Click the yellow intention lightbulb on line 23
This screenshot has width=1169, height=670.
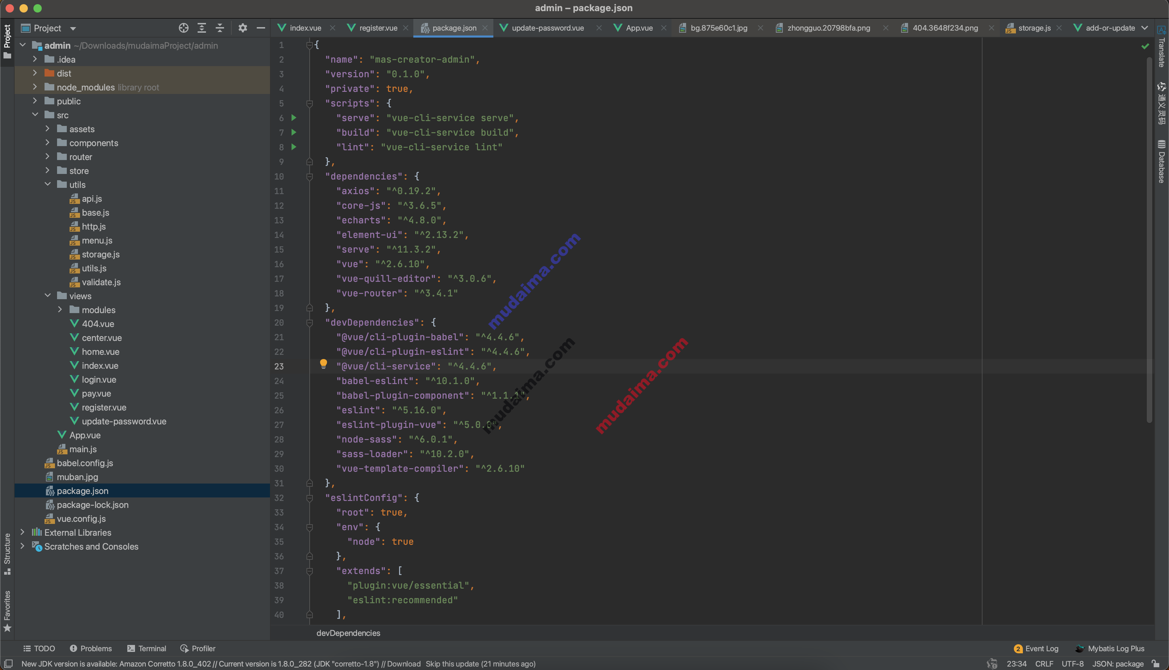click(324, 364)
